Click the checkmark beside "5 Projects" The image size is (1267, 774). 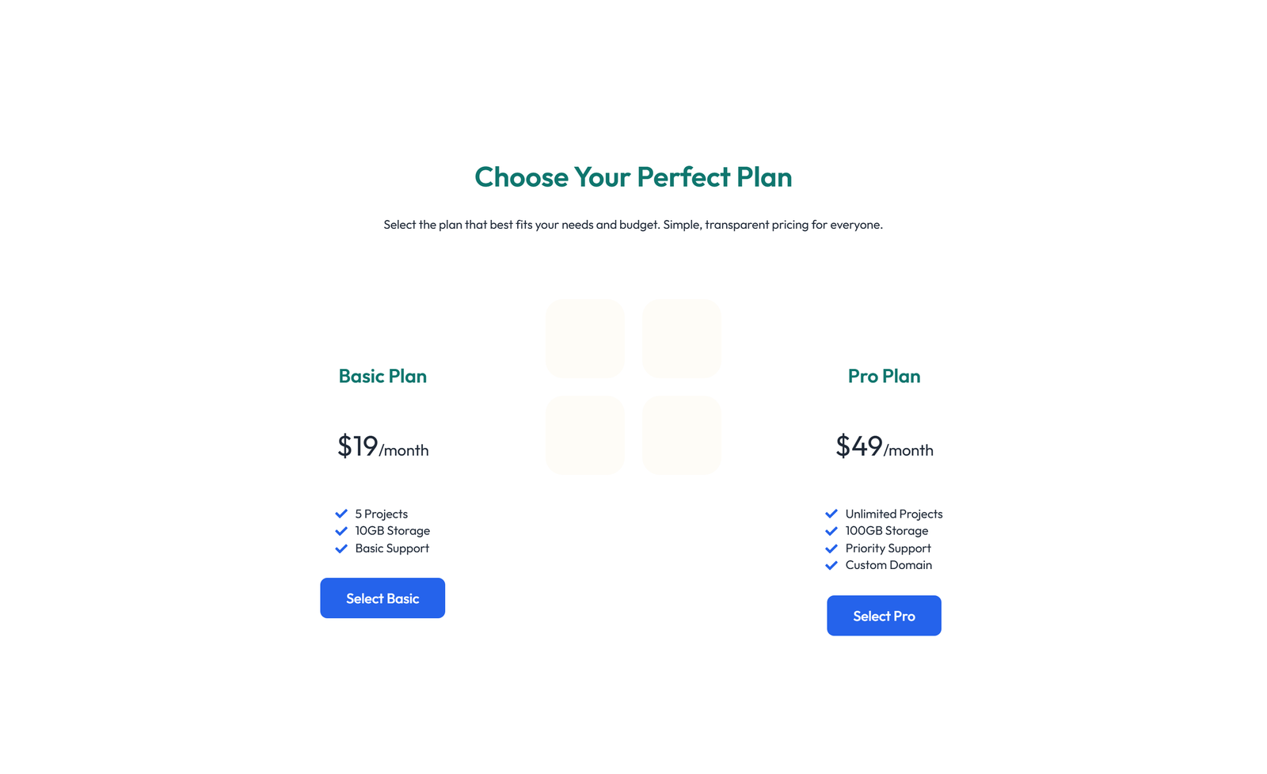(342, 514)
